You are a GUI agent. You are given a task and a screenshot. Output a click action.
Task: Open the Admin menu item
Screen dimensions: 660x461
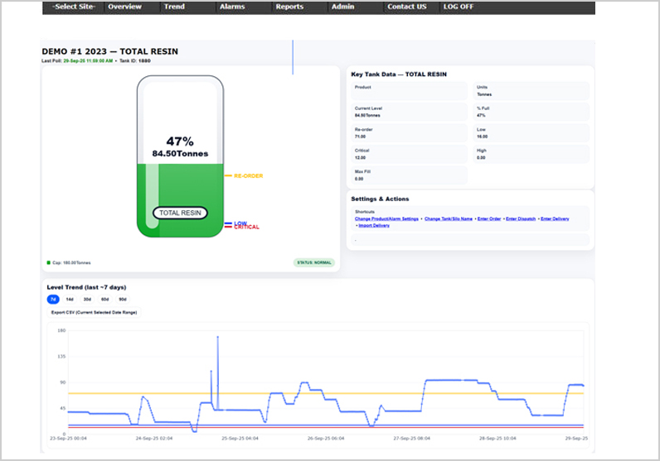coord(342,7)
